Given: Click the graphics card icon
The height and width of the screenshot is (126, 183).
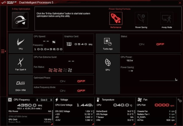Looking at the screenshot, I should tap(69, 44).
